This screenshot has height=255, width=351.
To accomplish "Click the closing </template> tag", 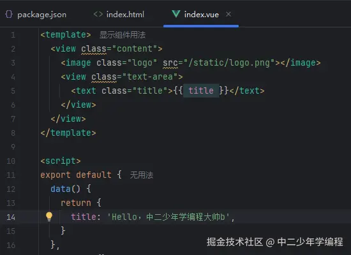I will pos(68,133).
